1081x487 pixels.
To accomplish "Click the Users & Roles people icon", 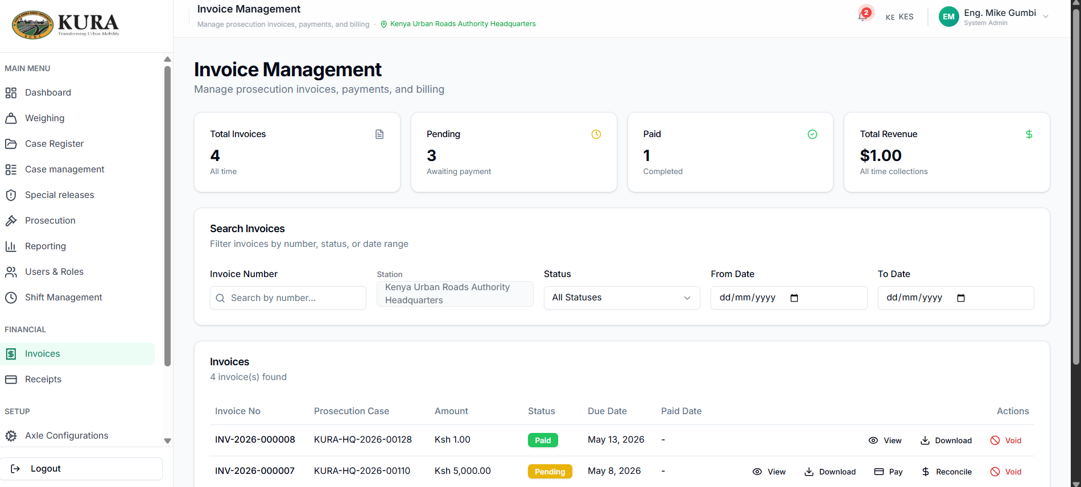I will point(11,272).
